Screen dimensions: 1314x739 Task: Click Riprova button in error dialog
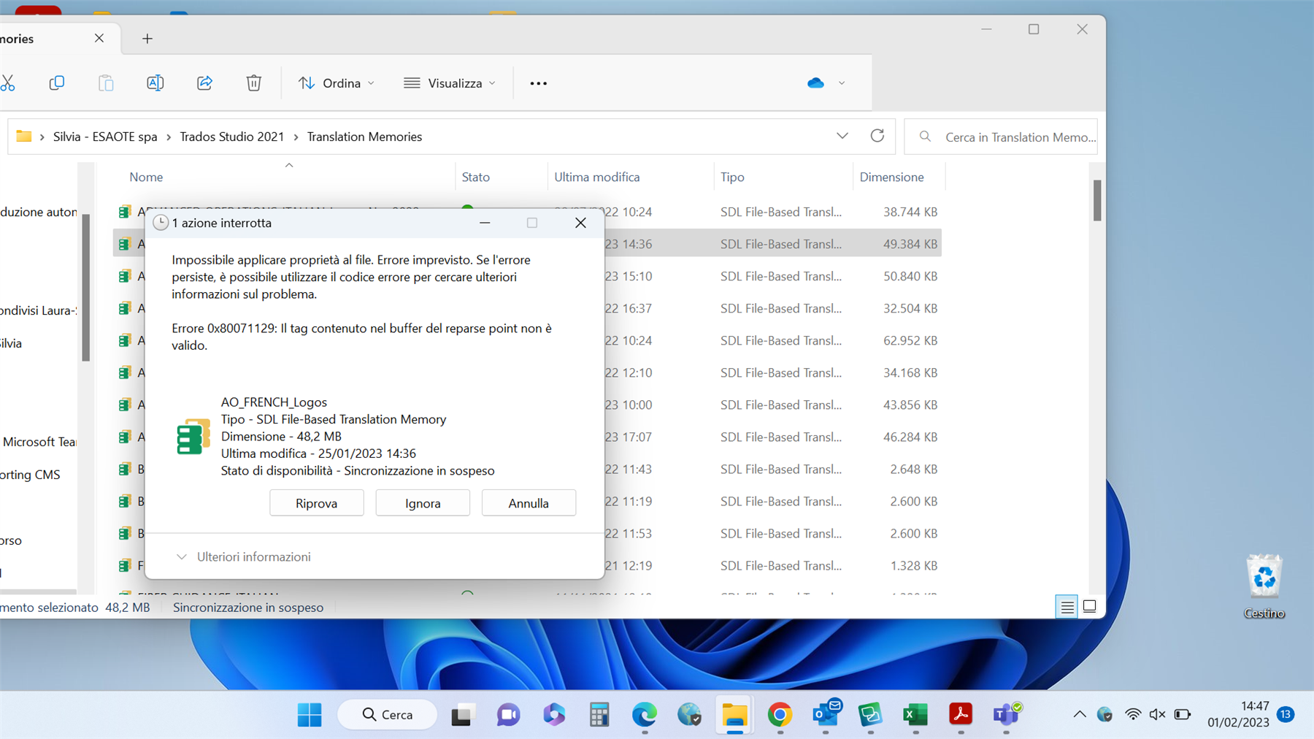point(317,503)
